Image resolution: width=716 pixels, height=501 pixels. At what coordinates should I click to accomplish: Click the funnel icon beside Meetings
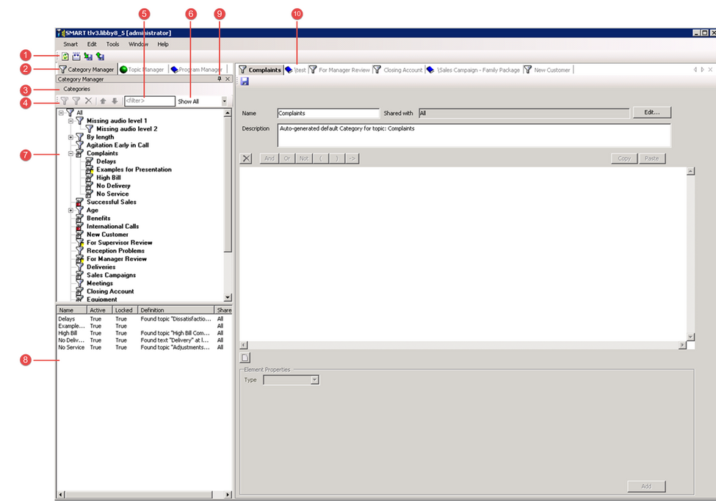click(x=80, y=283)
